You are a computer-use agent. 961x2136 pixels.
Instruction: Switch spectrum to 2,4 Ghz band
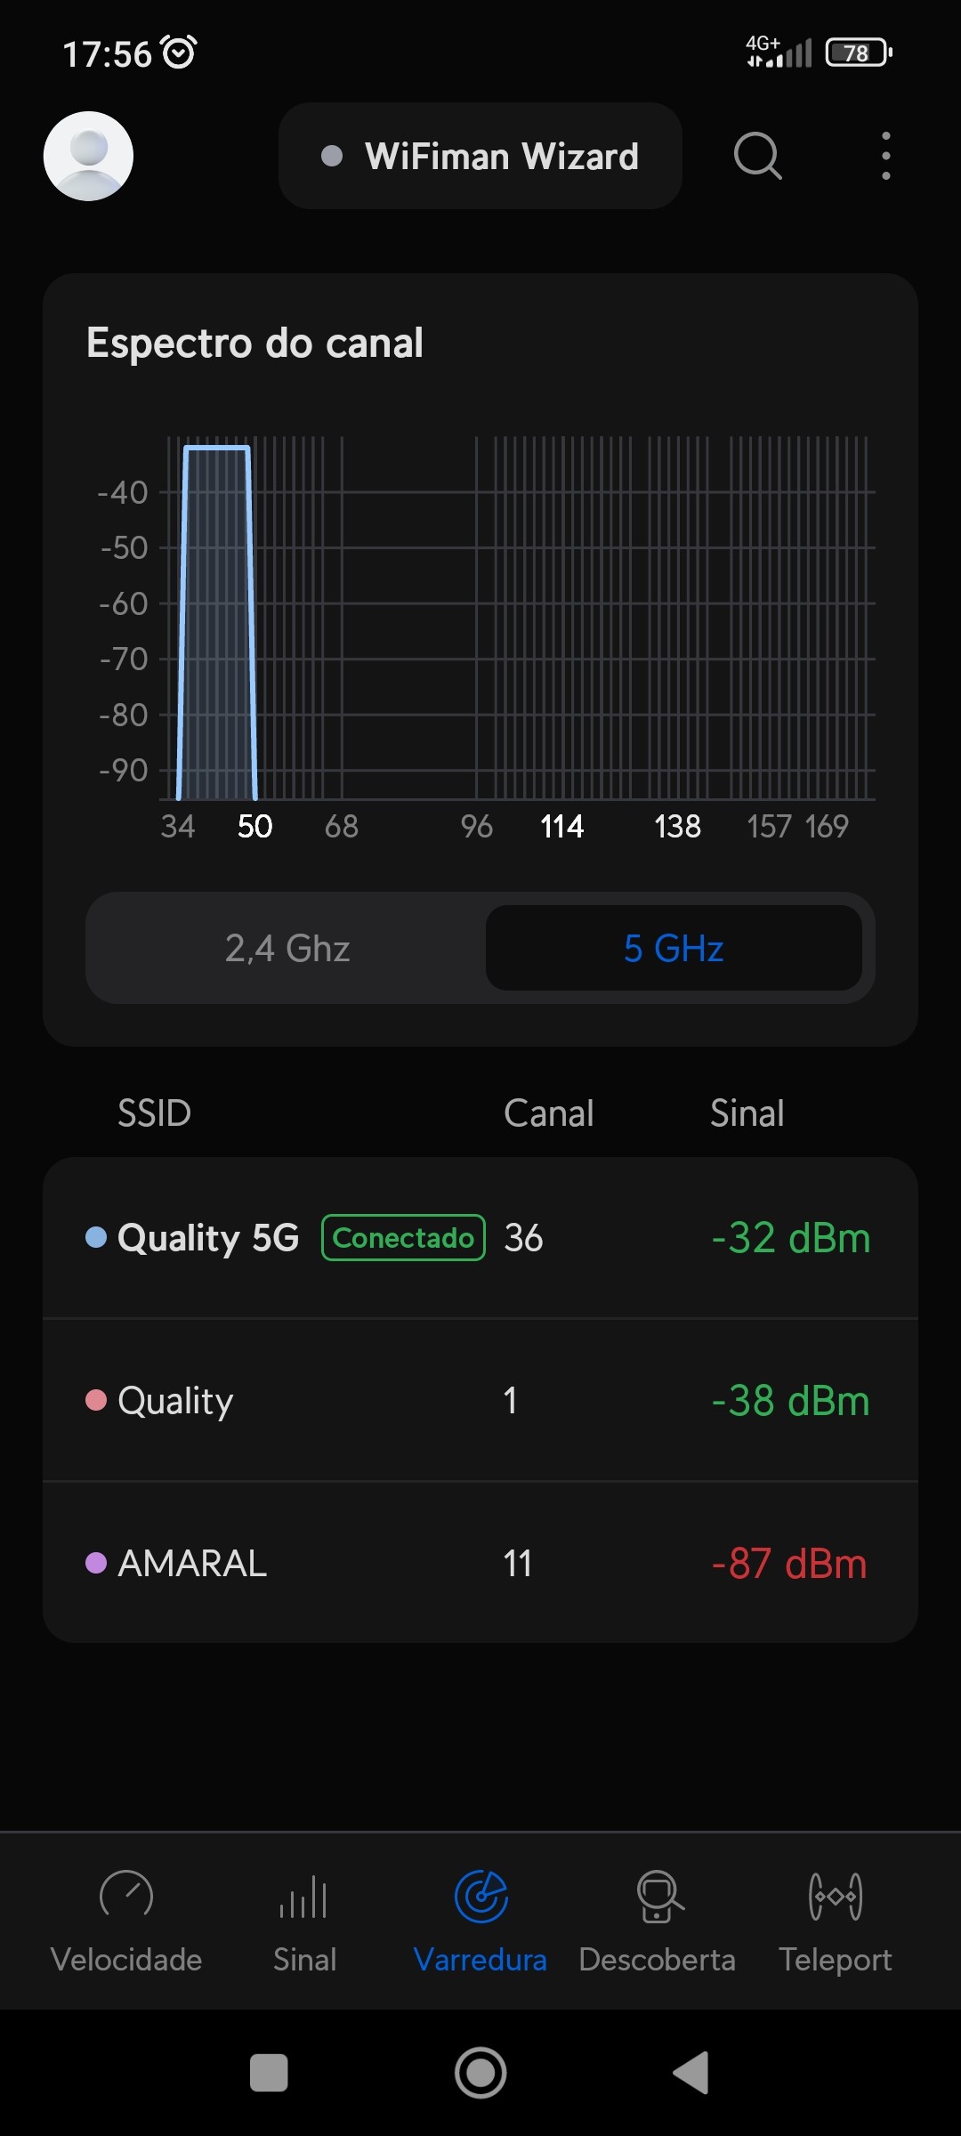pyautogui.click(x=287, y=948)
